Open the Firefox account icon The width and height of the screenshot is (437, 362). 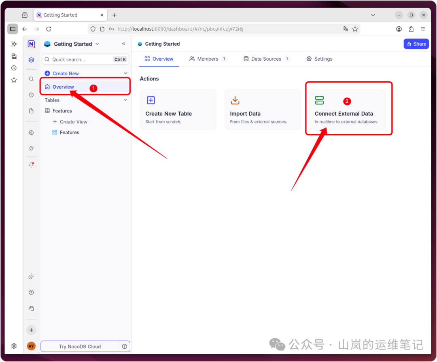(x=399, y=29)
